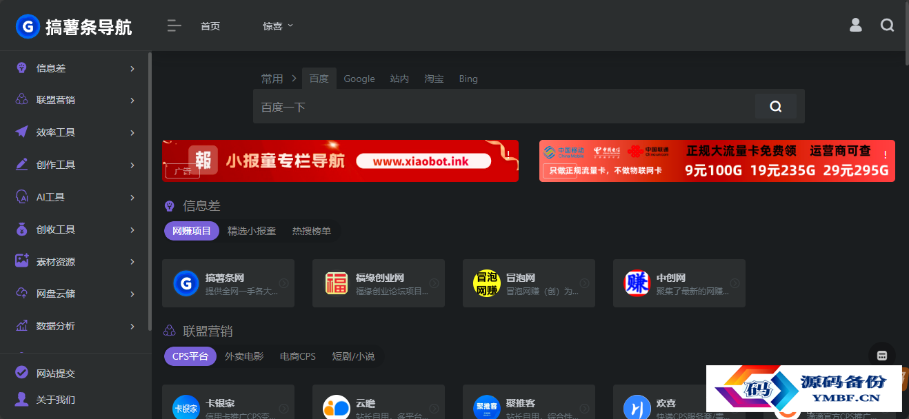
Task: Click the arrow icon on 中创网 card
Action: tap(735, 283)
